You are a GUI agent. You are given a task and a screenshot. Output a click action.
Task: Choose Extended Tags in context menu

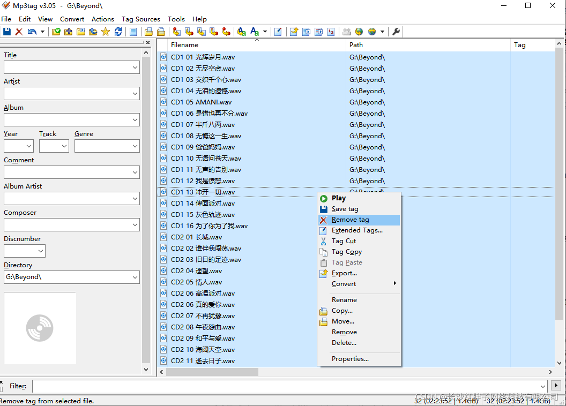[359, 230]
